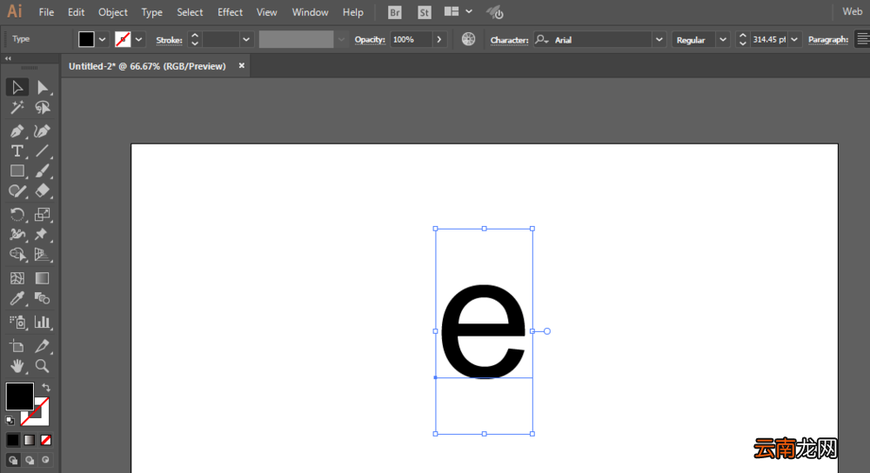This screenshot has width=870, height=473.
Task: Enable Draw Normal mode
Action: (x=13, y=460)
